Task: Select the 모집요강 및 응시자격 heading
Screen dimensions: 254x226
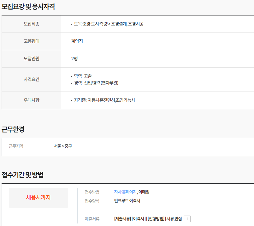Action: [x=28, y=7]
